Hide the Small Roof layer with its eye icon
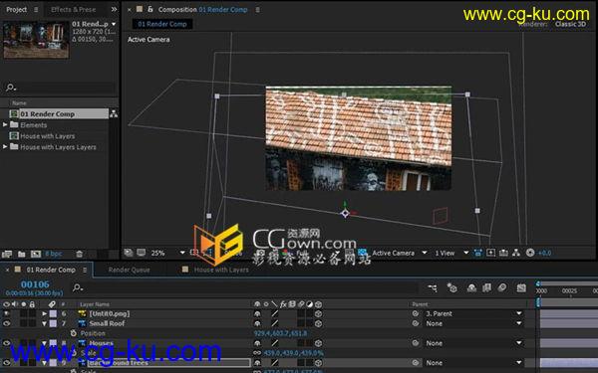598x373 pixels. pos(7,323)
